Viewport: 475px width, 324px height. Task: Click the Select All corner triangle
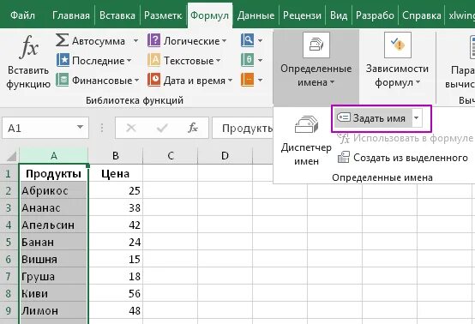[11, 156]
